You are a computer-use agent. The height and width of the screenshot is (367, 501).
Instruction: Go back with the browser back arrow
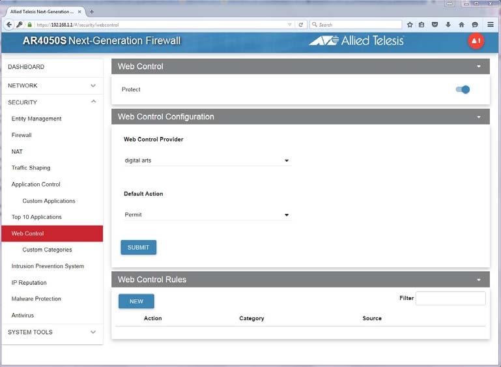pyautogui.click(x=9, y=25)
